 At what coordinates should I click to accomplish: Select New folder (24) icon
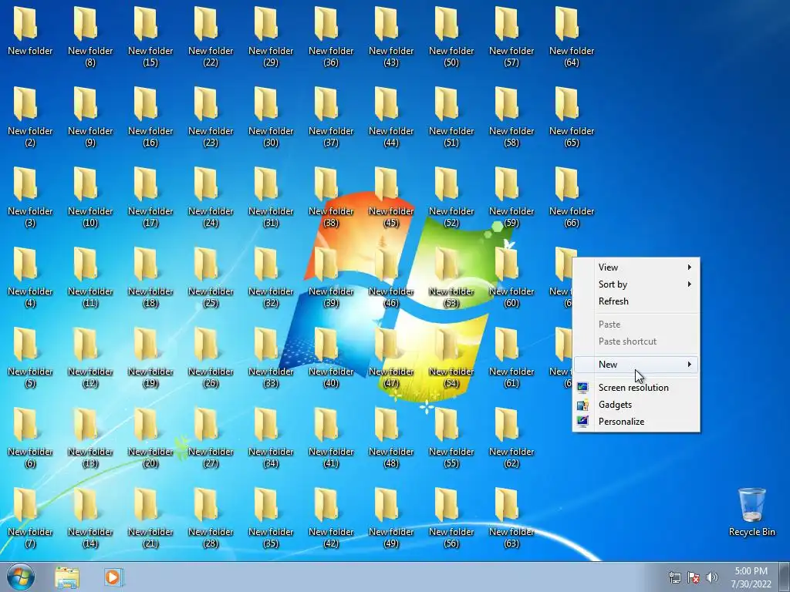pos(205,183)
